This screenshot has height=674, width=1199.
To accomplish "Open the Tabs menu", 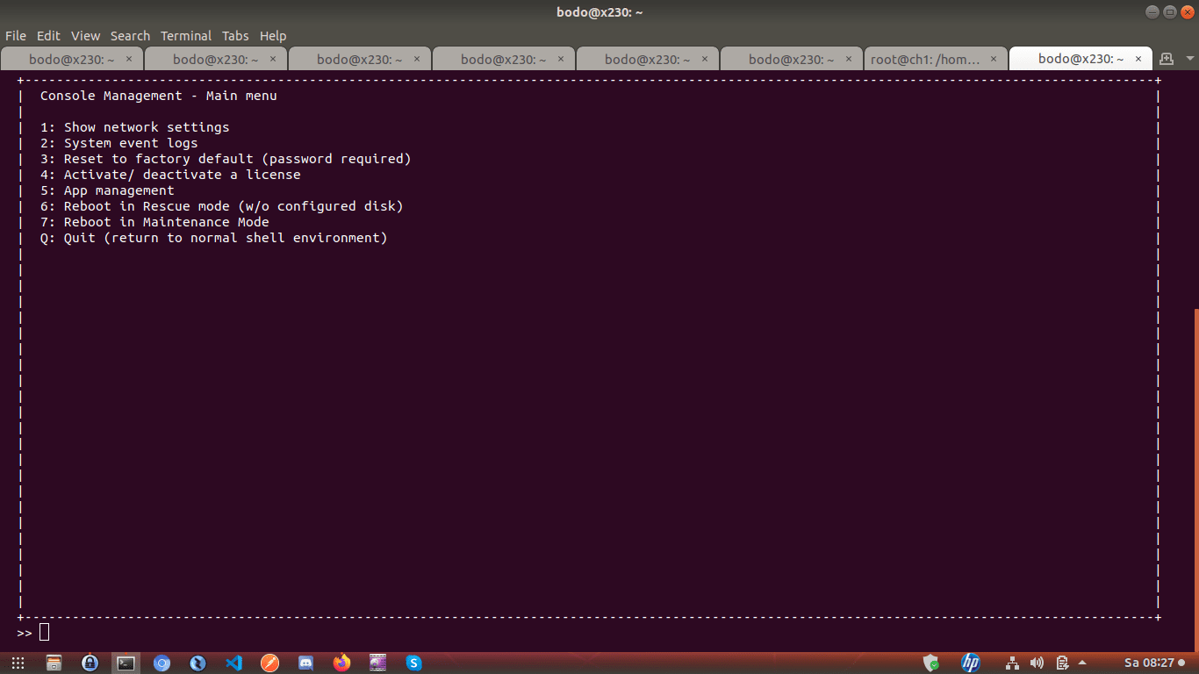I will coord(235,36).
